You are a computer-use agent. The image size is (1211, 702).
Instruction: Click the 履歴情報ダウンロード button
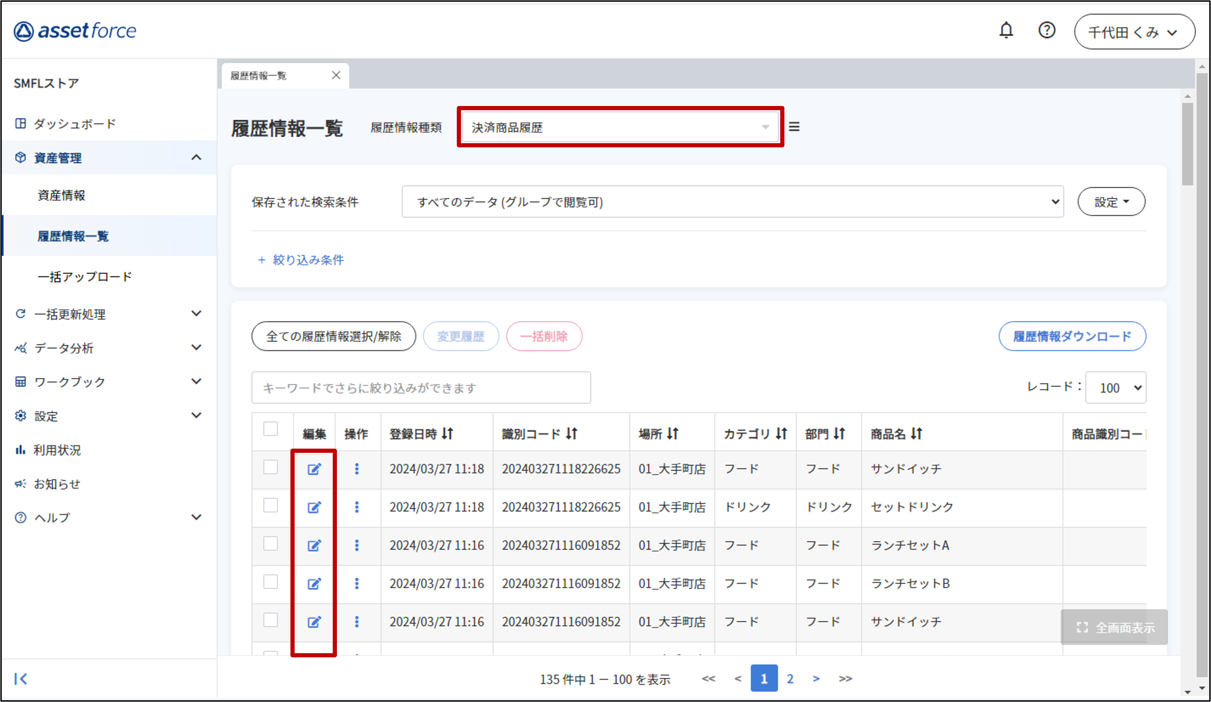click(x=1072, y=336)
